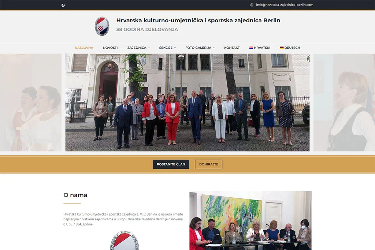Click the community logo emblem in header

[x=102, y=26]
